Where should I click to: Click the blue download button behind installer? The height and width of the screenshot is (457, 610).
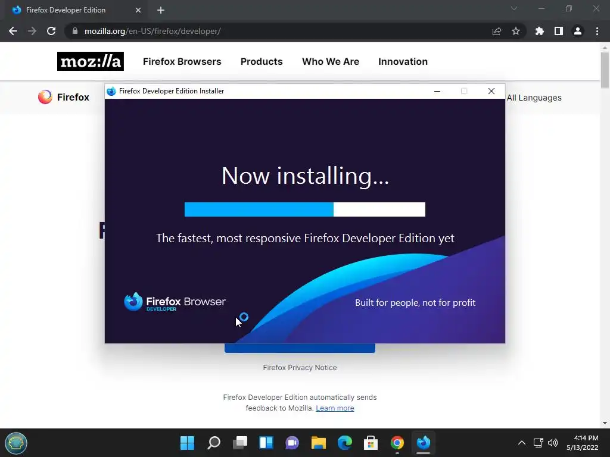tap(300, 348)
